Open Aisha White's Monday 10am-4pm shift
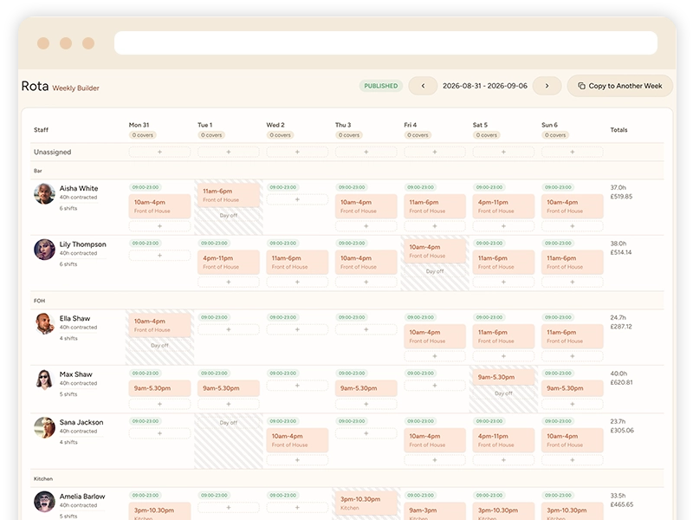Image resolution: width=693 pixels, height=520 pixels. 159,206
